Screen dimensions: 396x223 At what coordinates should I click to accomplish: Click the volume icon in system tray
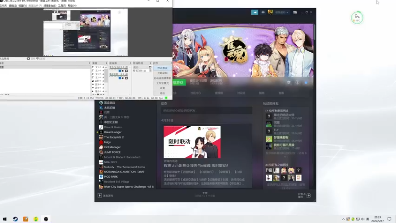363,219
